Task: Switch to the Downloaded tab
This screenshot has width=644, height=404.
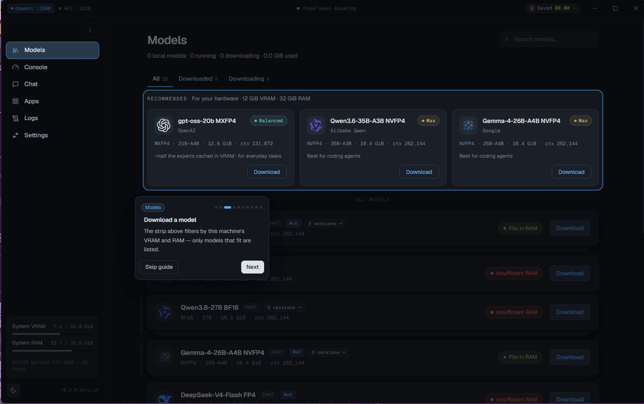Action: [198, 79]
